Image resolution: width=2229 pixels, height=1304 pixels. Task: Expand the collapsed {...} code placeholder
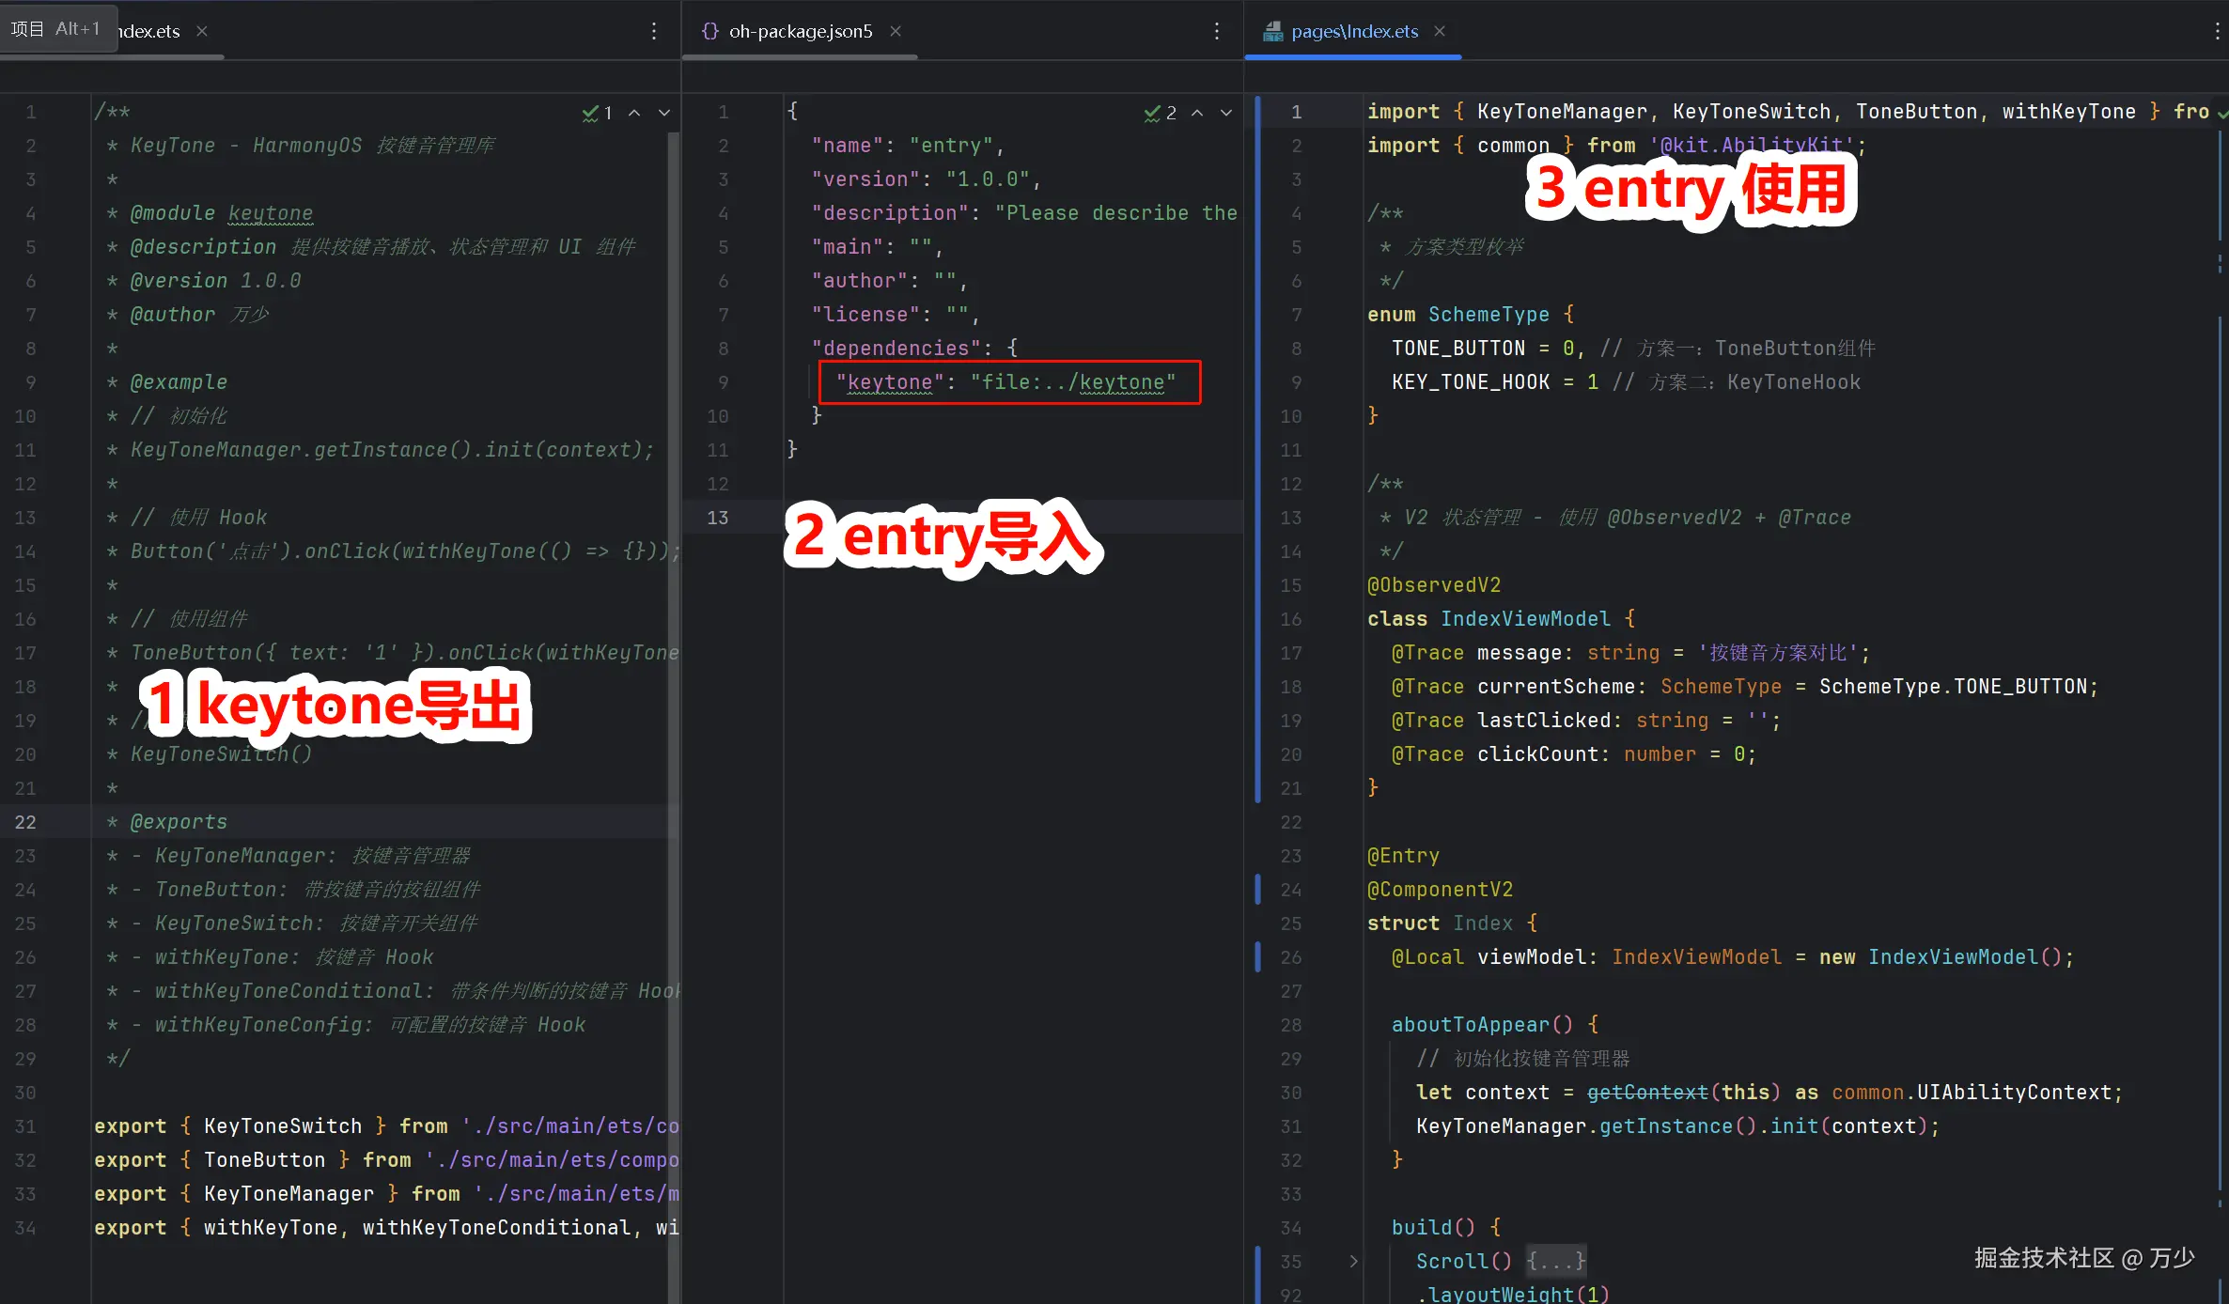pos(1555,1261)
